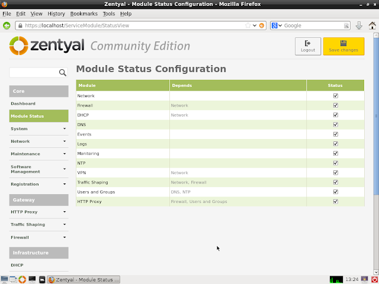
Task: Open the address bar history dropdown arrow
Action: 255,25
